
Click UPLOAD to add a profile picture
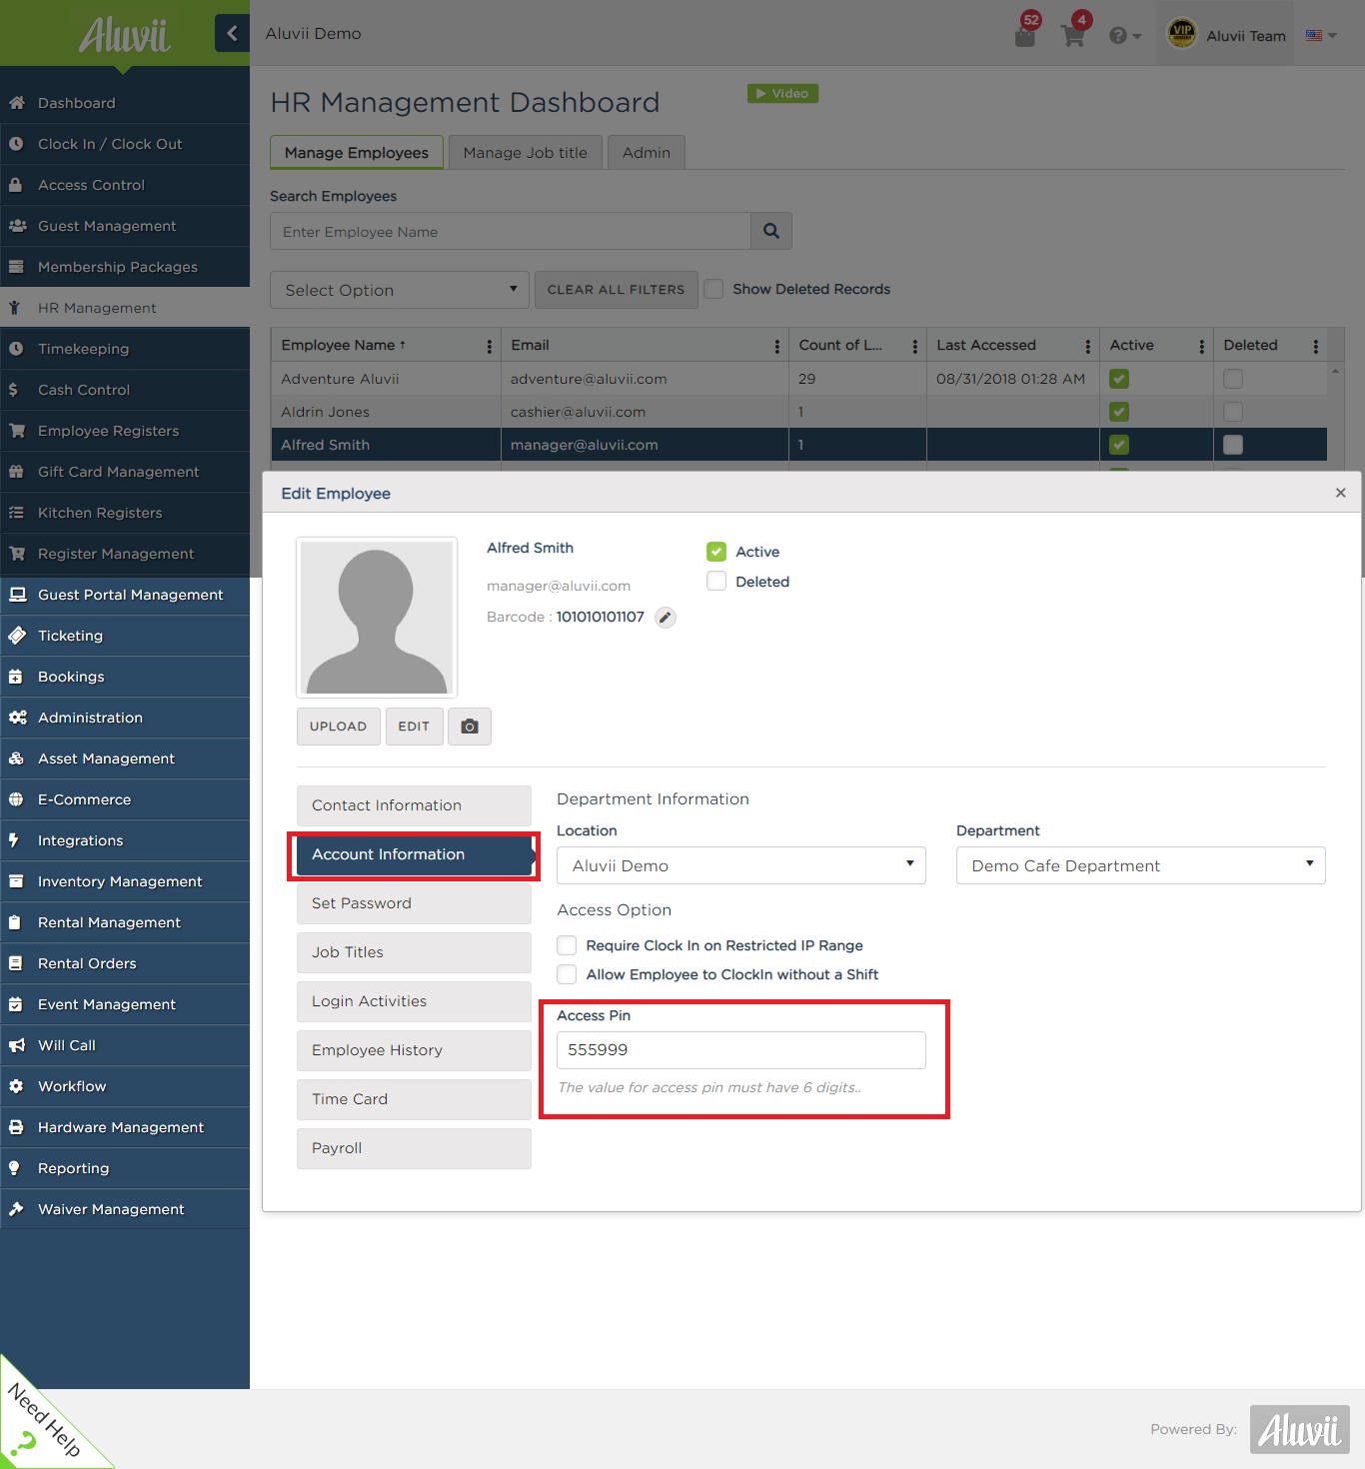[338, 727]
